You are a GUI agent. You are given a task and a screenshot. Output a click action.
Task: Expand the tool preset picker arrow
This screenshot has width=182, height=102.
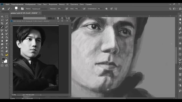[11, 9]
